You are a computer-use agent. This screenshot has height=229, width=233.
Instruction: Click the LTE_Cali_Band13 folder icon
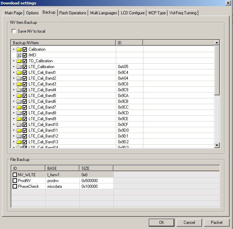tap(19, 142)
